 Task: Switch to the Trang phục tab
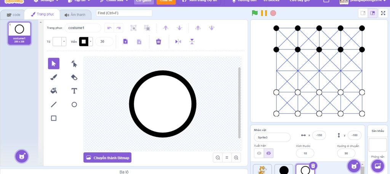42,14
